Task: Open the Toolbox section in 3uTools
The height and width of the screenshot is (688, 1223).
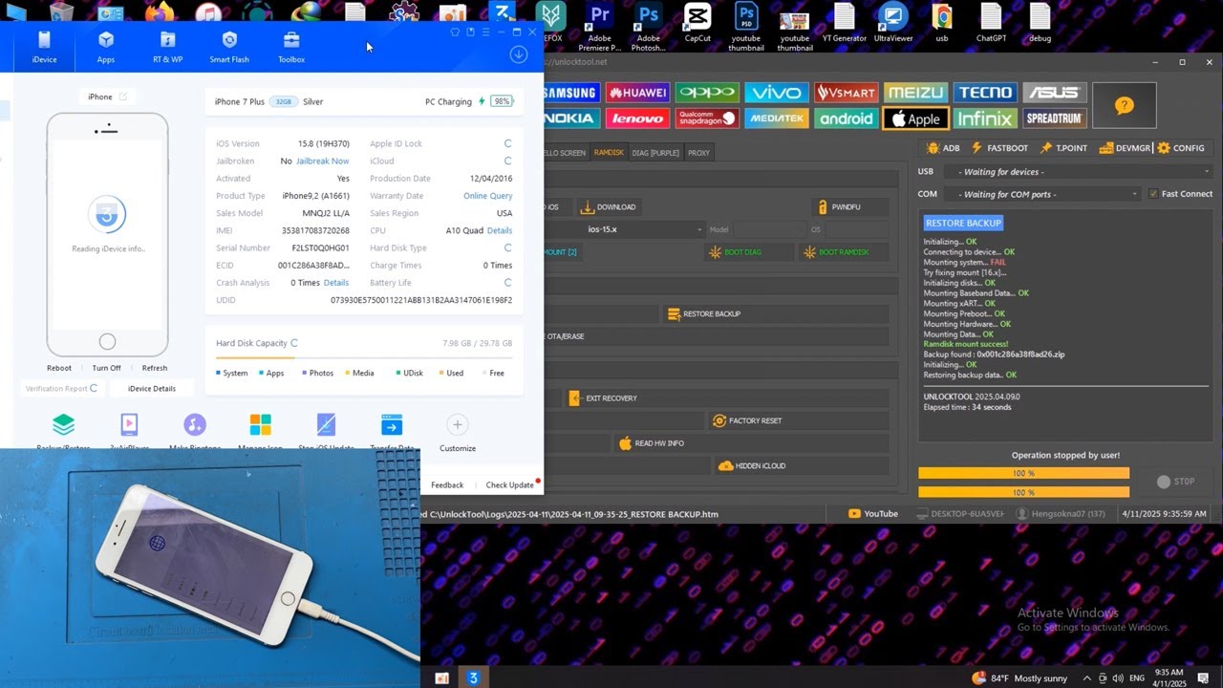Action: (291, 47)
